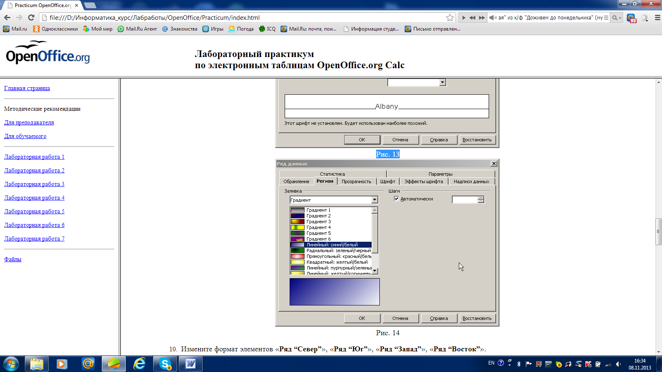Open Skype from the taskbar

click(165, 364)
